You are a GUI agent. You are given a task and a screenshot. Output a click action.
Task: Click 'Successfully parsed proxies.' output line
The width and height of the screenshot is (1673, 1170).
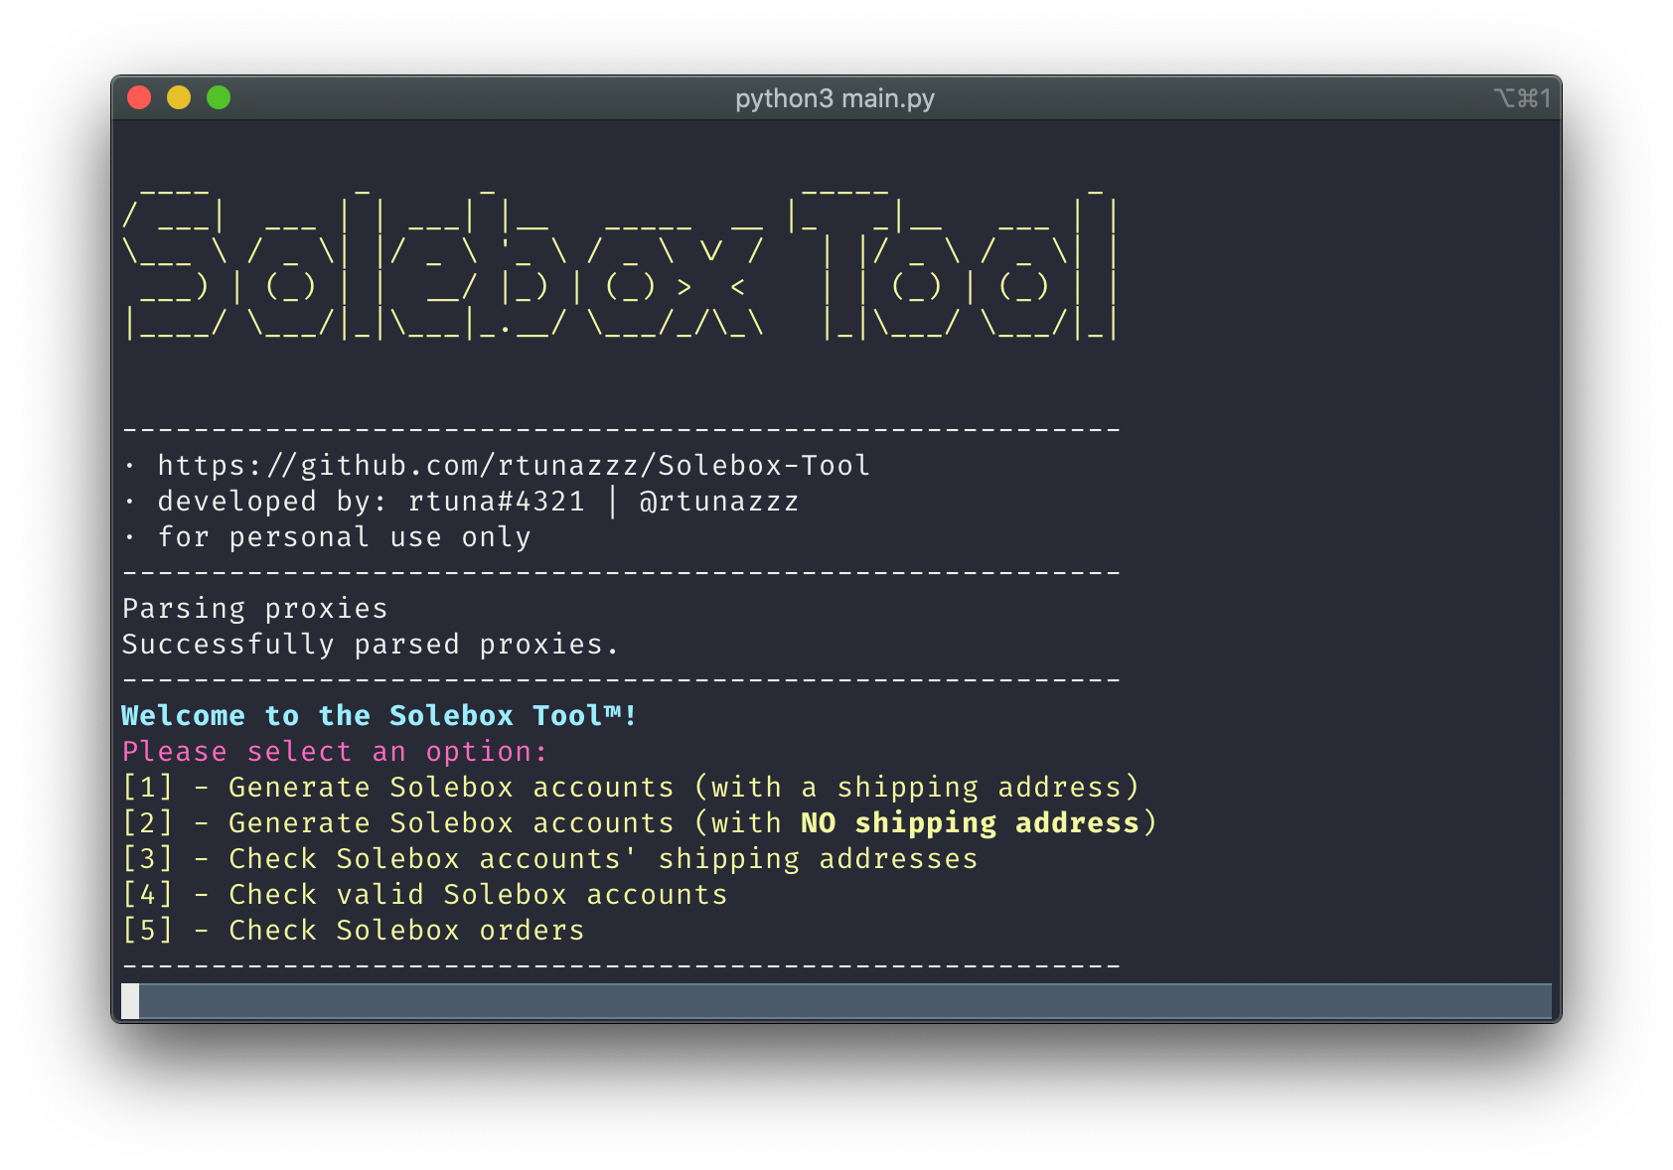(370, 645)
